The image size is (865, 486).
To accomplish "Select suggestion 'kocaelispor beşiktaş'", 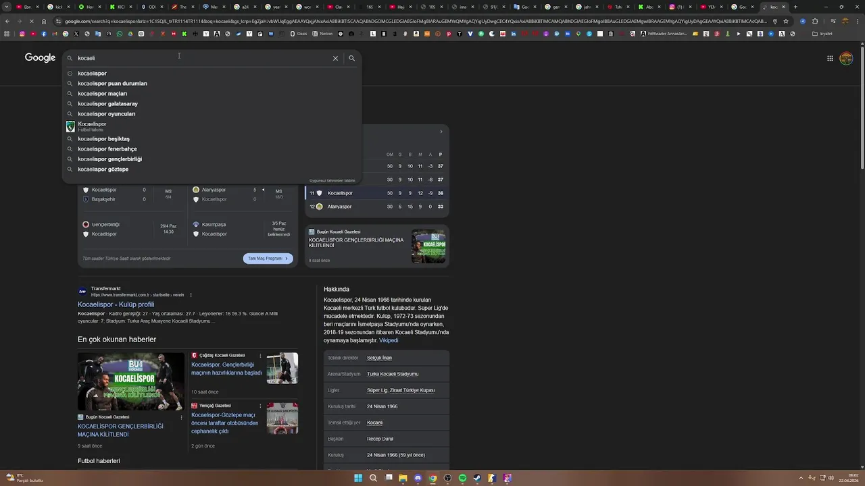I will pos(212,139).
